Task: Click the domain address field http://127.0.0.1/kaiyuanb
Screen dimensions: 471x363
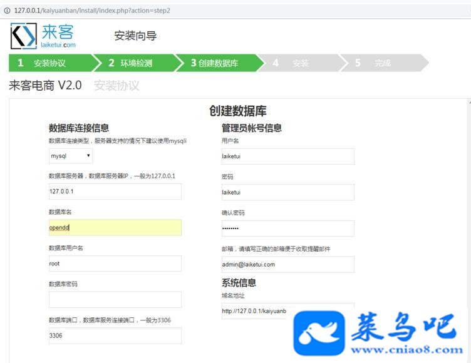Action: pyautogui.click(x=287, y=311)
